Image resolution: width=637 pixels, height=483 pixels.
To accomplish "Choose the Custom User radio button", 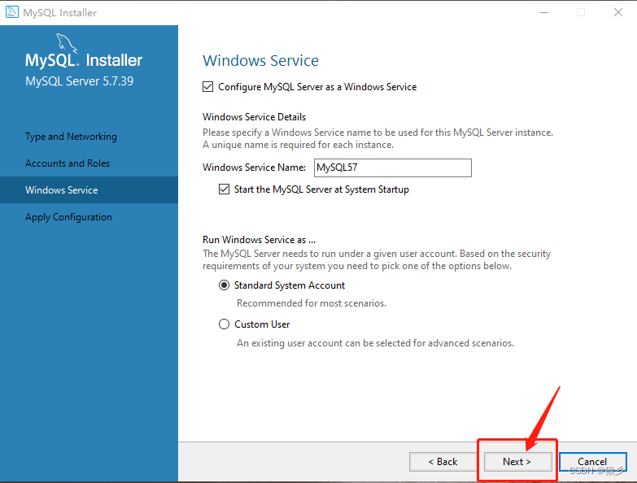I will click(x=224, y=324).
